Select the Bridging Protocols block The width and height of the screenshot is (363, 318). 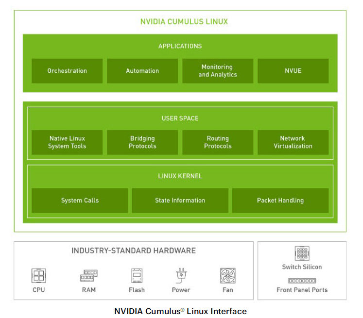(x=142, y=142)
